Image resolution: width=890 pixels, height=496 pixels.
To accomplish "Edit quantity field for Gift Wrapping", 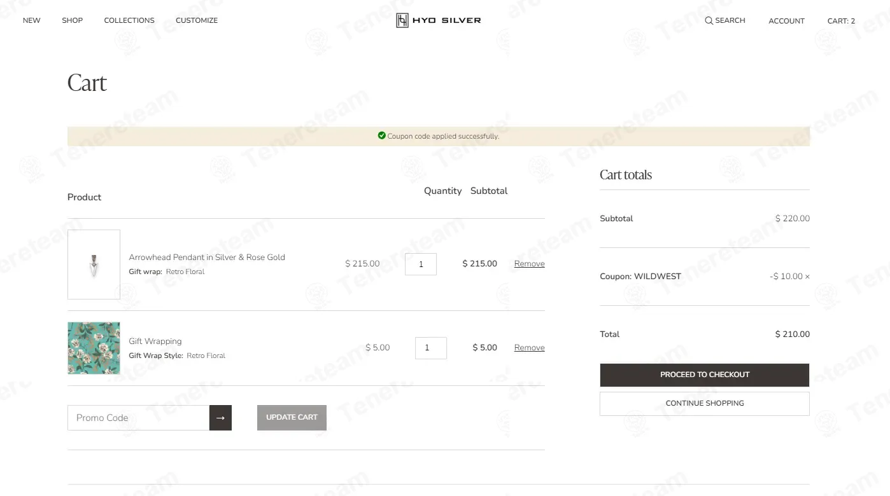I will tap(431, 348).
